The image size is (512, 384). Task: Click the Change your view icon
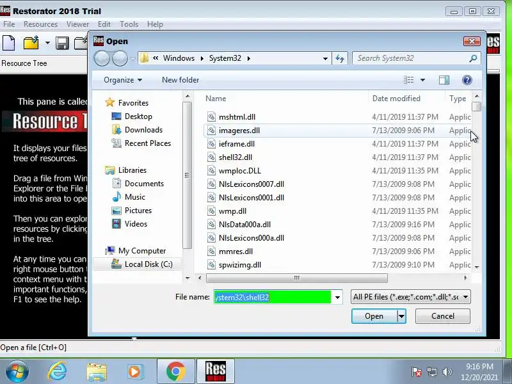coord(409,80)
